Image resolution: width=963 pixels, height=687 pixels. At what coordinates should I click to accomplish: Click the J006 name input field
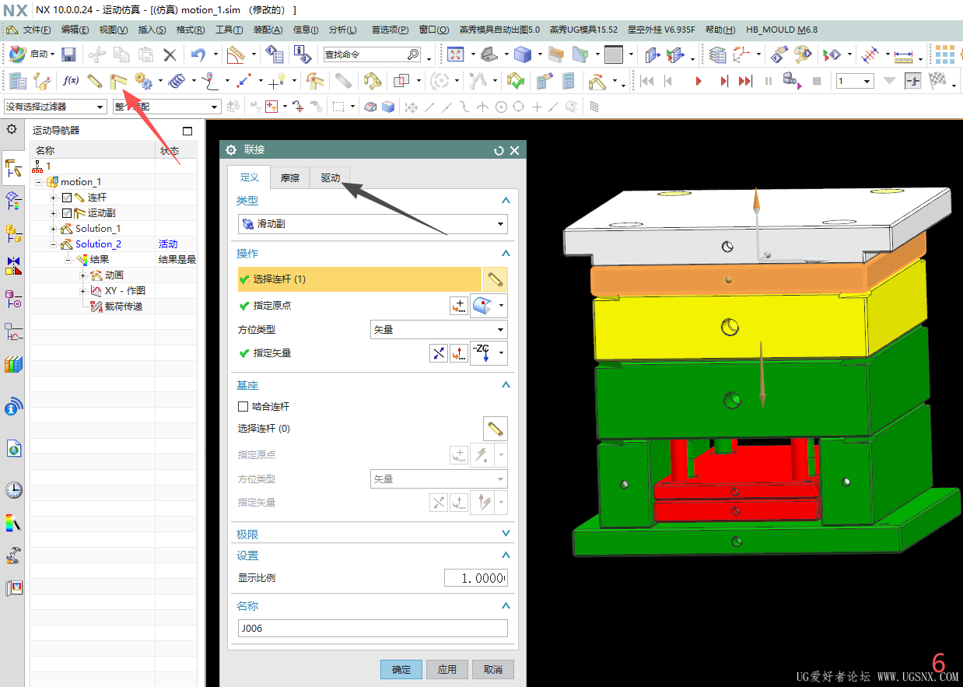coord(373,629)
